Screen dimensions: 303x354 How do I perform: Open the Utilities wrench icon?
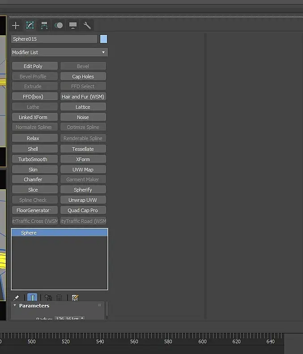click(x=87, y=26)
